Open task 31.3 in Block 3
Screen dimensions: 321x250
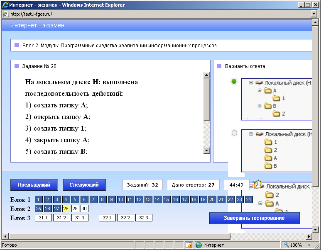click(x=80, y=218)
